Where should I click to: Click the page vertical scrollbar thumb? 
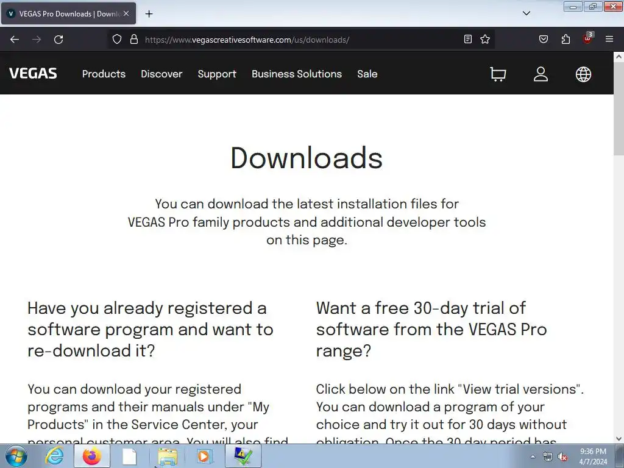(619, 110)
